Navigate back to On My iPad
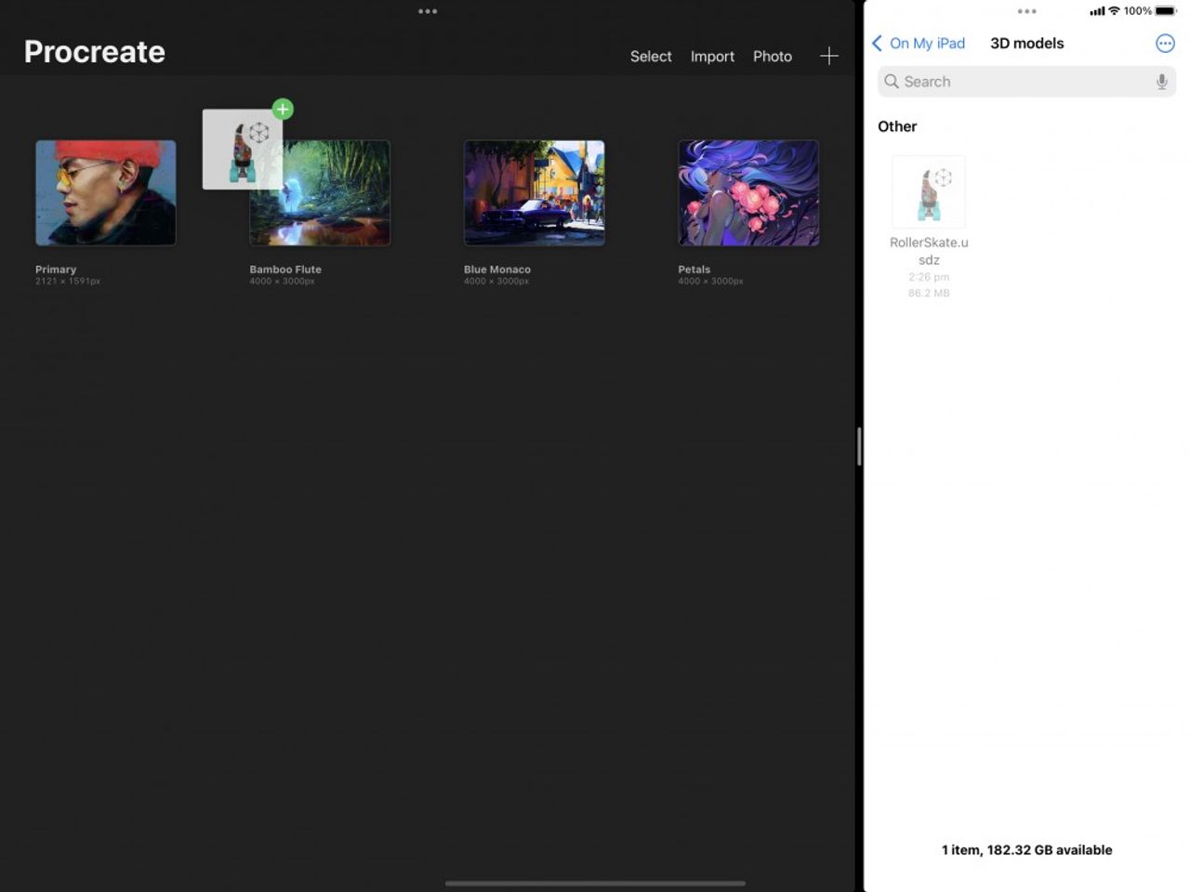The image size is (1190, 892). coord(927,43)
